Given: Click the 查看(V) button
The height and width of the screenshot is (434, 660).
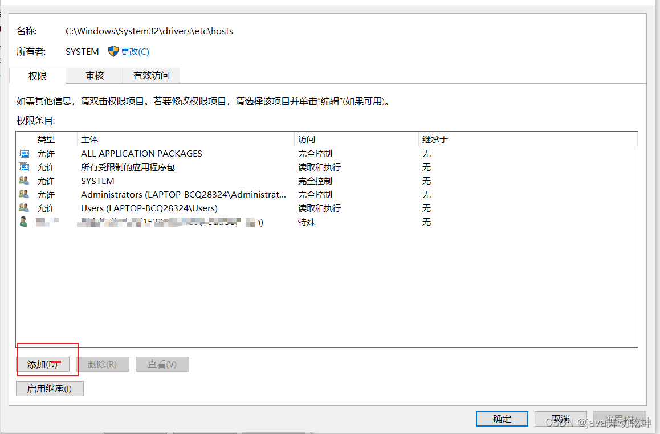Looking at the screenshot, I should point(162,364).
